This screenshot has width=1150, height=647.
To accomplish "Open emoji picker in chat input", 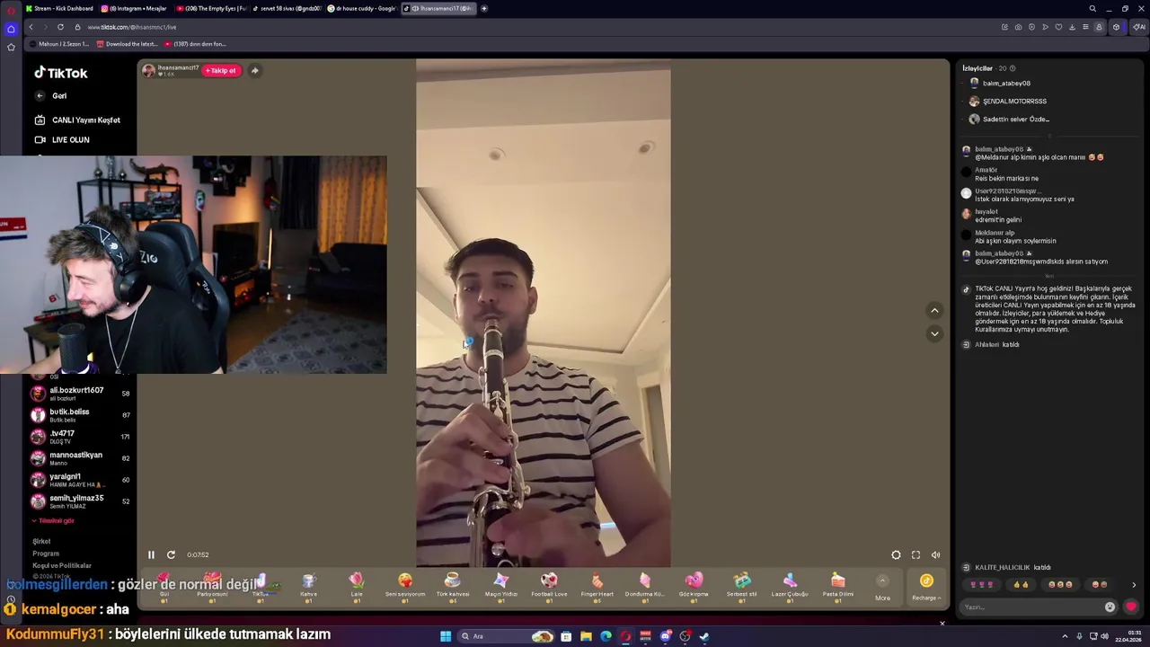I will click(1110, 607).
